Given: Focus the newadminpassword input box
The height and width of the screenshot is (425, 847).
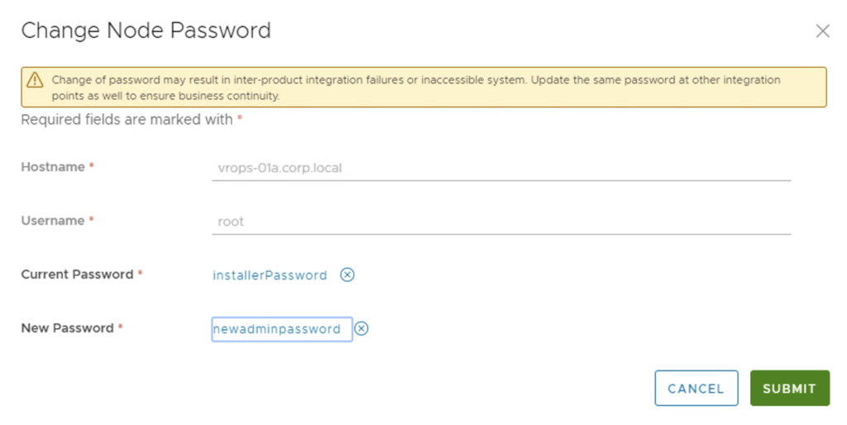Looking at the screenshot, I should click(281, 329).
